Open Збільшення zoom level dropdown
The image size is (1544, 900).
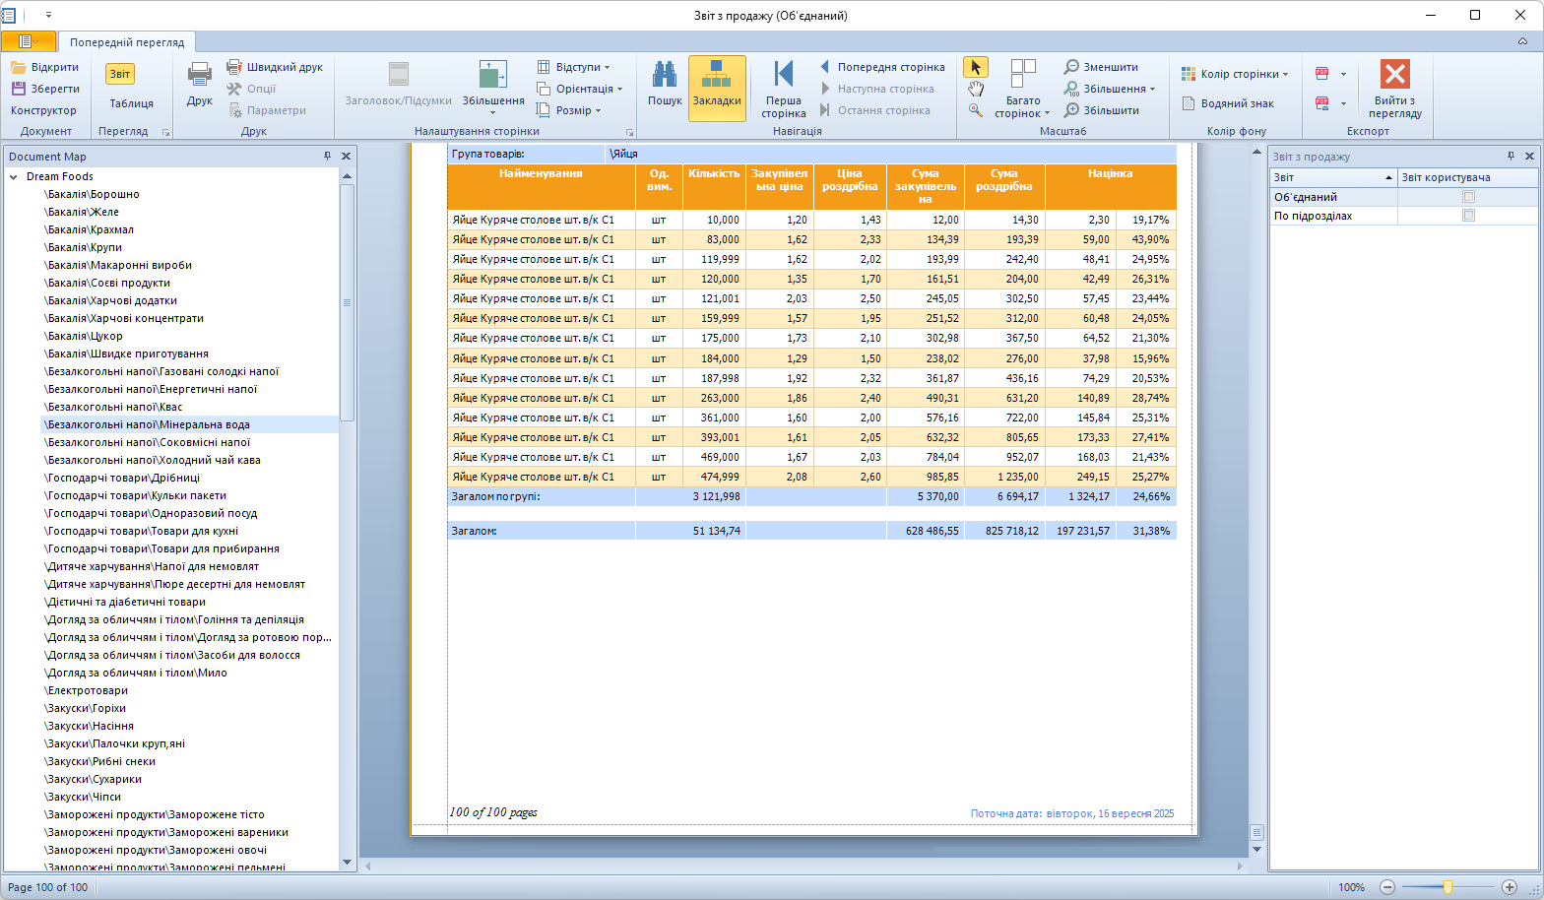(1109, 89)
